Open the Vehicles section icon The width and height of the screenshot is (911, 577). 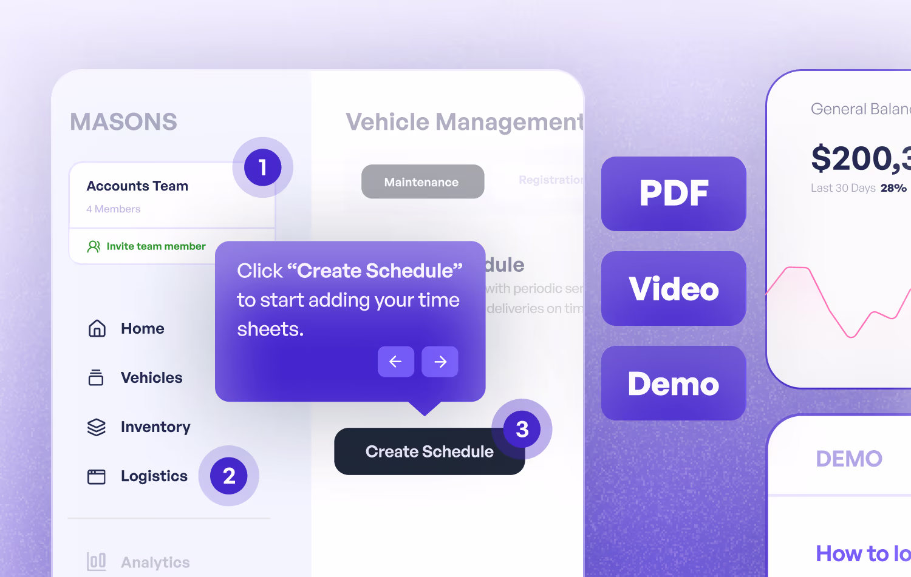pos(96,377)
